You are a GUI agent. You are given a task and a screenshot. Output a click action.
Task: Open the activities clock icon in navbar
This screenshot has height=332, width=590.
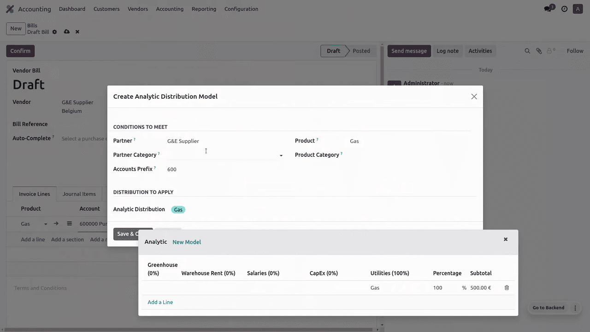(564, 9)
